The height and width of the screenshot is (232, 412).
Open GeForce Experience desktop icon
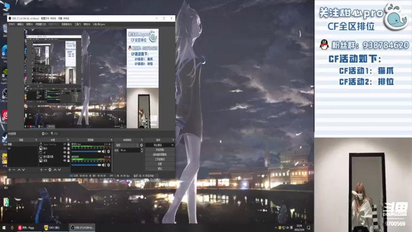pyautogui.click(x=4, y=75)
